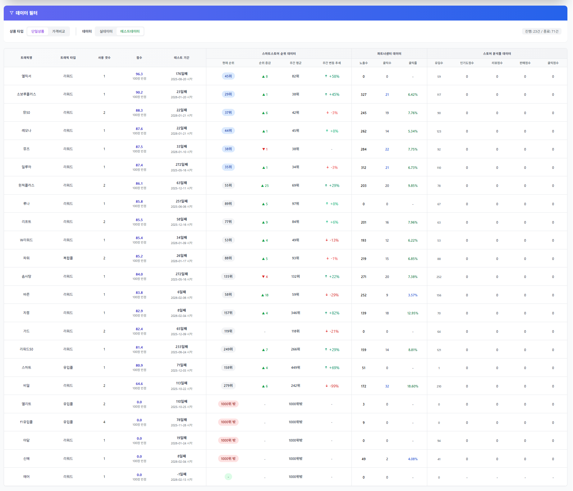Click the down arrow next to -13%

click(327, 240)
